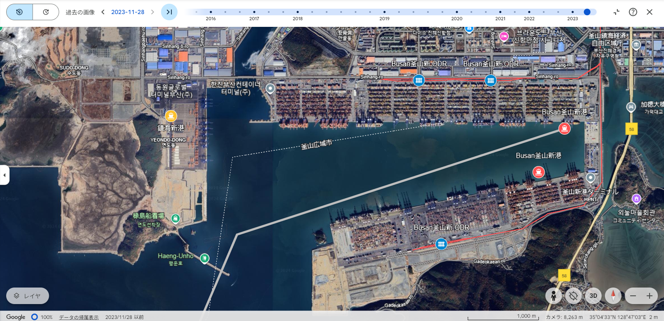Open the help icon
The height and width of the screenshot is (321, 664).
tap(633, 12)
